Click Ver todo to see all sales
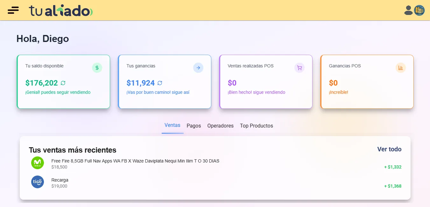This screenshot has width=430, height=207. [x=389, y=149]
